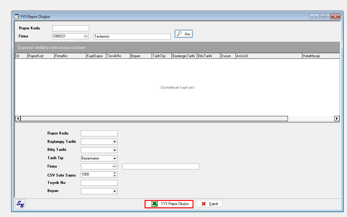Open the Tarih Tip dropdown
This screenshot has height=217, width=347.
(115, 159)
